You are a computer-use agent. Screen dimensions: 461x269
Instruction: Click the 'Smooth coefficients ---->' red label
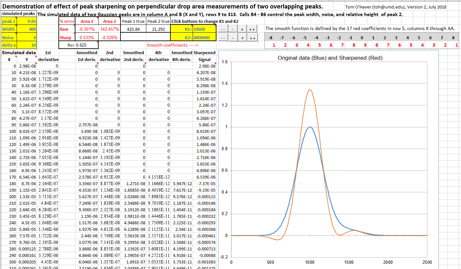172,45
